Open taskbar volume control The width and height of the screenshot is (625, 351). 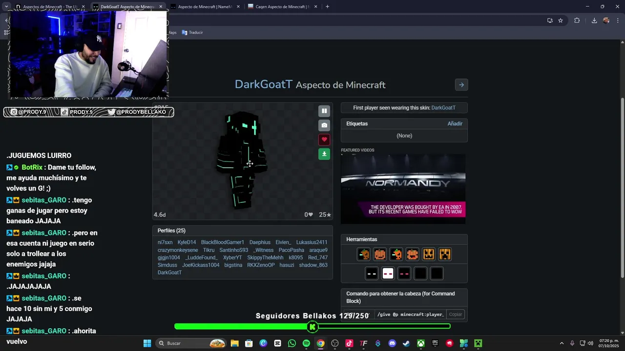[591, 343]
